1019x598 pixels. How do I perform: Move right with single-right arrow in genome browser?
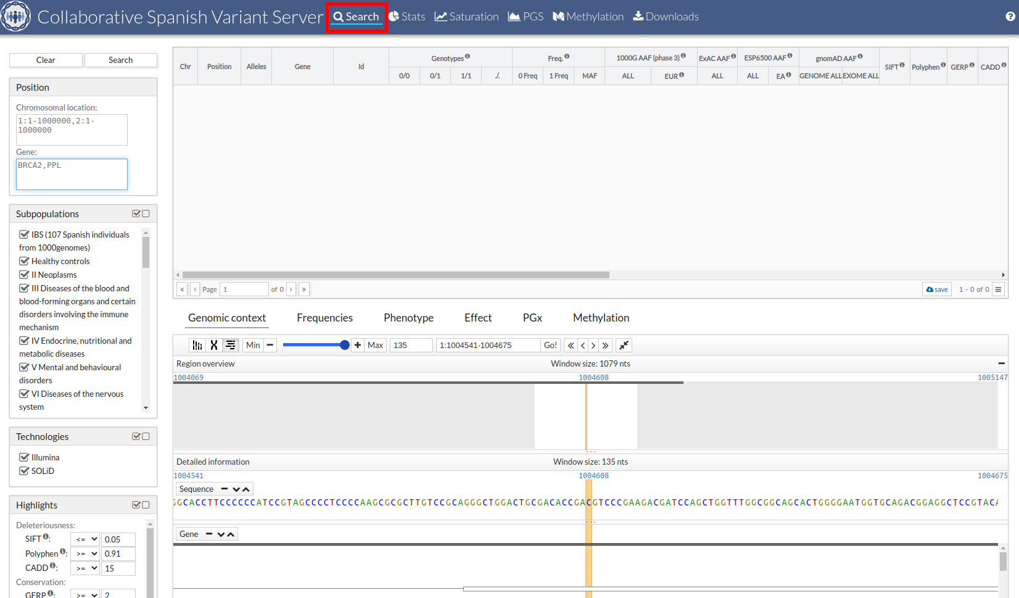click(x=593, y=345)
